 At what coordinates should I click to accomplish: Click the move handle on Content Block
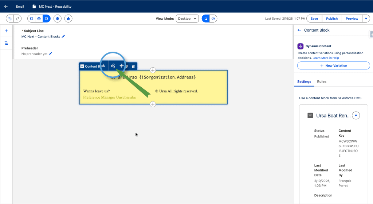122,66
